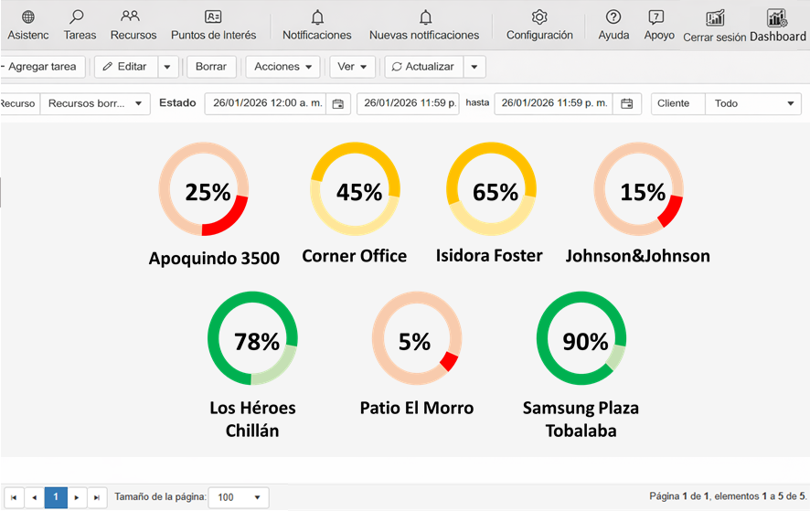Click the Johnson&Johnson label
Screen dimensions: 810x511
638,256
